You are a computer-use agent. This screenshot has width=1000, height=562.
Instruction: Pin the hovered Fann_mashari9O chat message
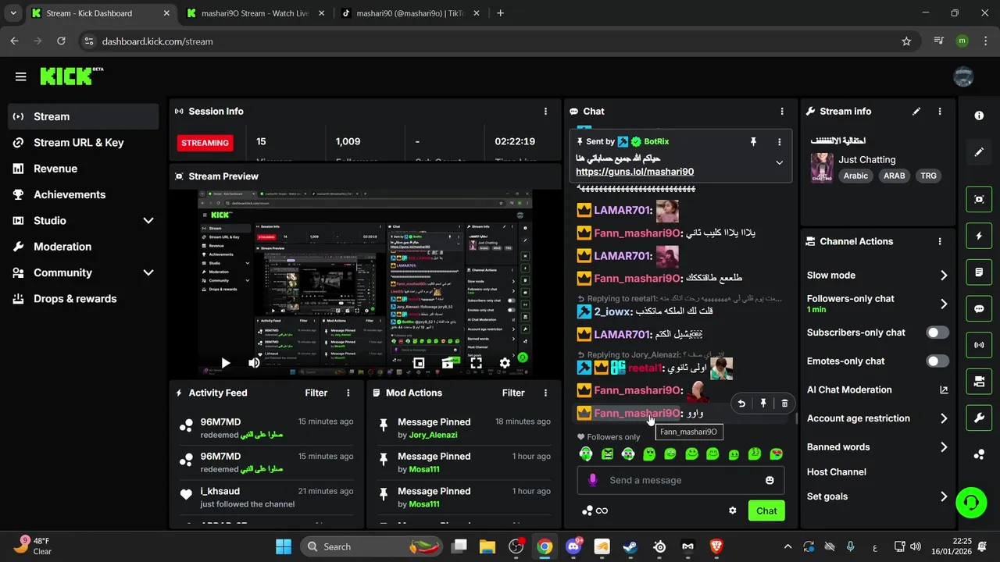point(763,404)
